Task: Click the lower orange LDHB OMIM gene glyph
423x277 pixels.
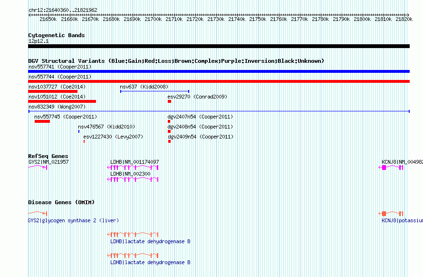Action: click(133, 255)
